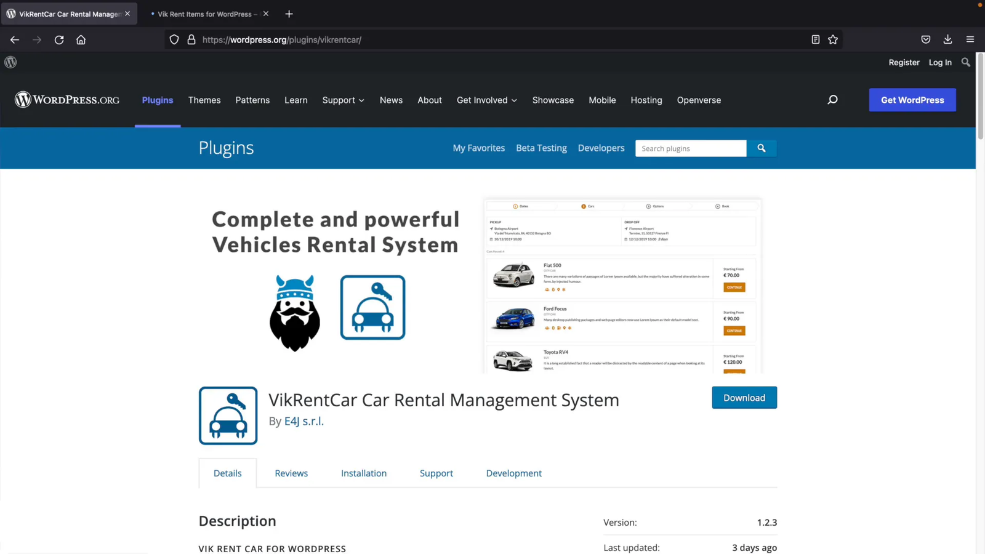
Task: Open About in navigation
Action: click(429, 100)
